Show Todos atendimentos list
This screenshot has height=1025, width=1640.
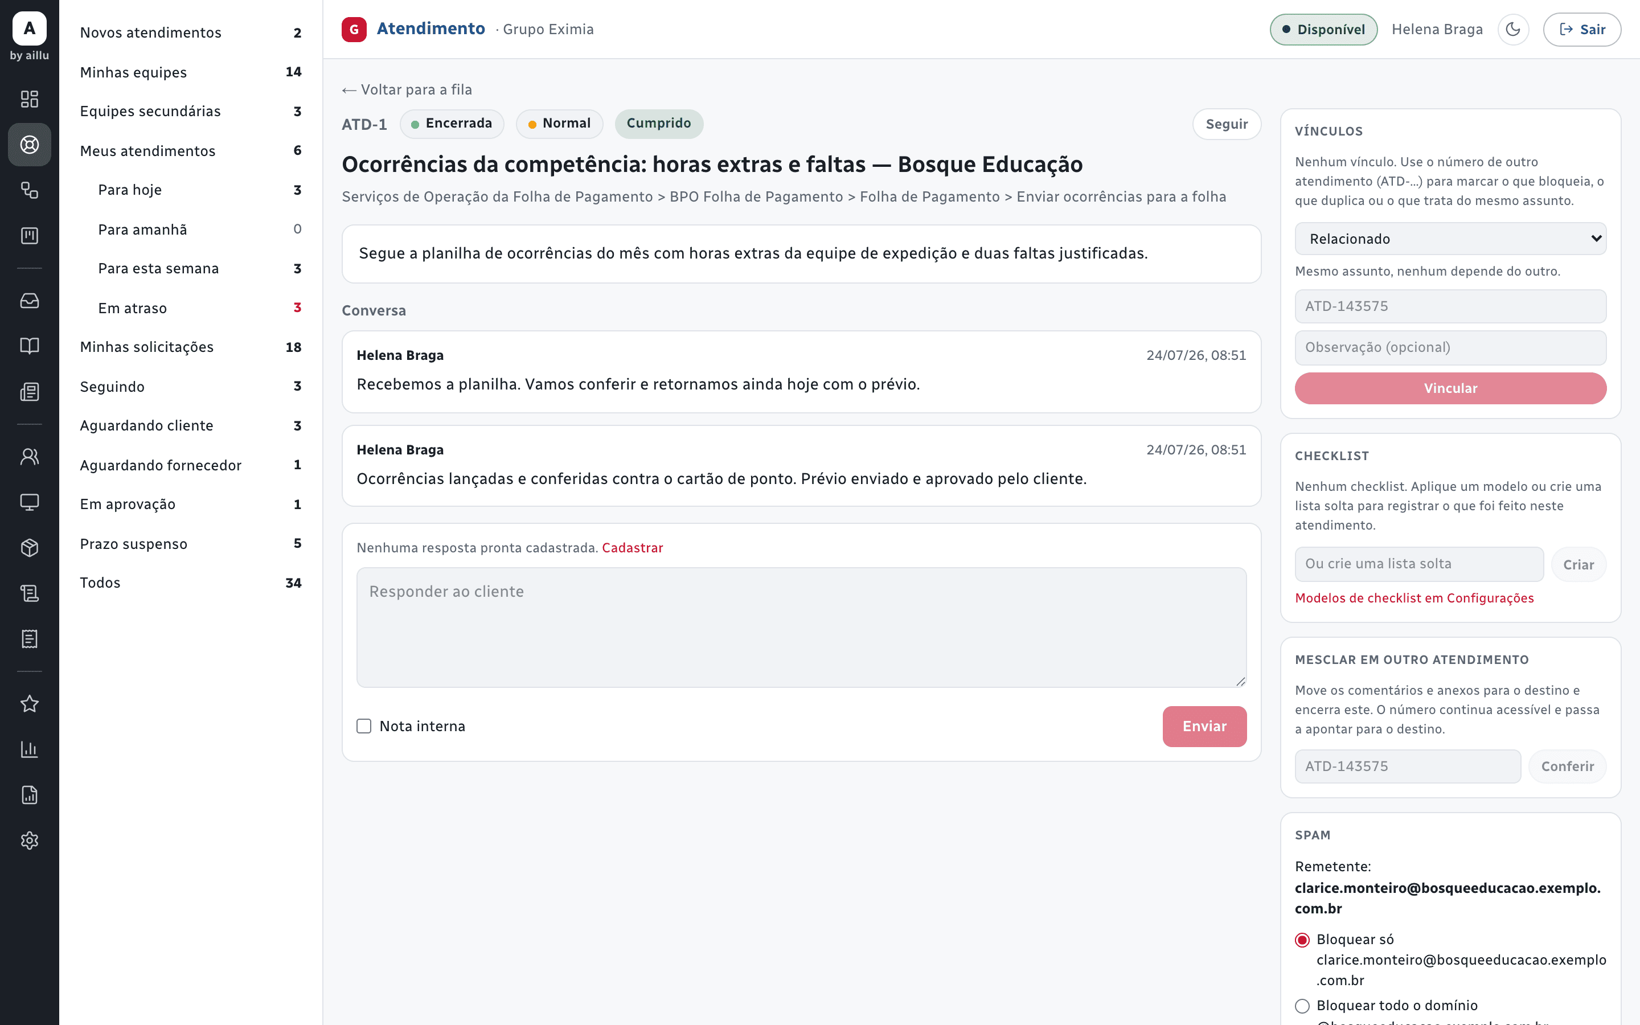click(x=190, y=583)
